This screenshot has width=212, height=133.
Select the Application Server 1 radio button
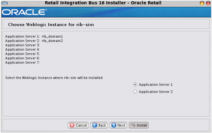(x=135, y=84)
